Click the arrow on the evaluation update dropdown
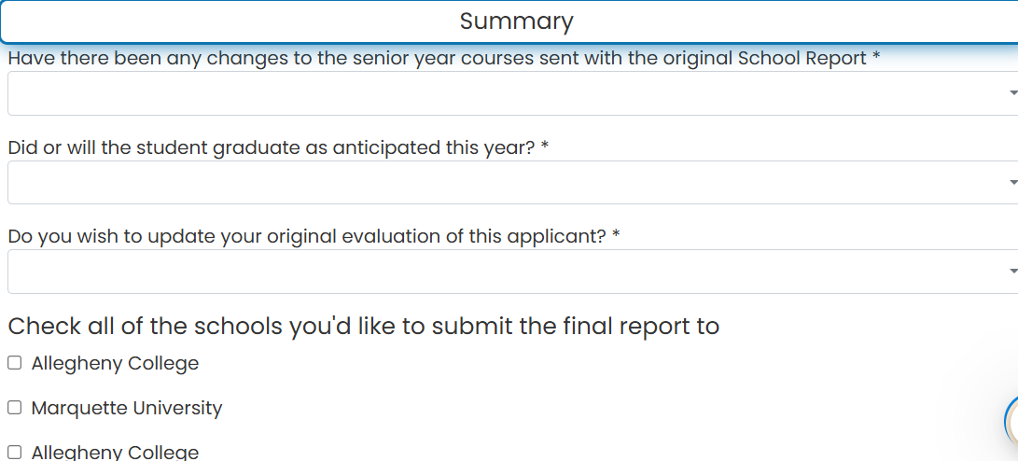Screen dimensions: 1018x461 [1012, 272]
